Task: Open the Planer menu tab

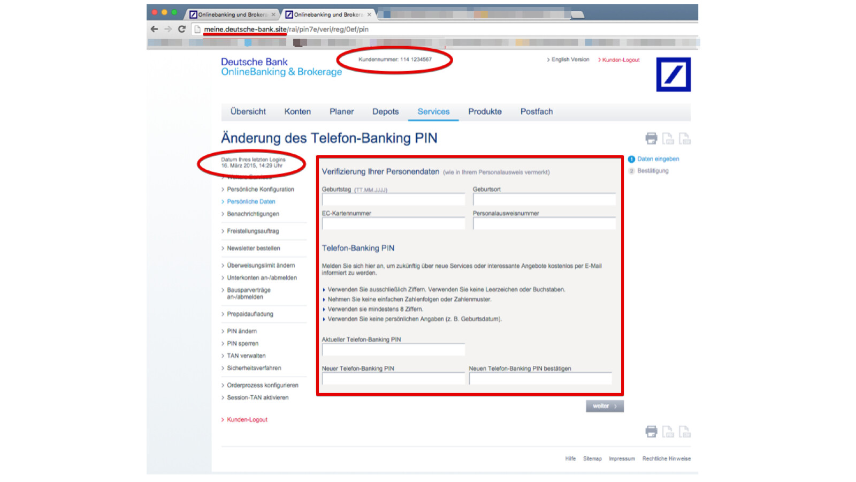Action: click(342, 111)
